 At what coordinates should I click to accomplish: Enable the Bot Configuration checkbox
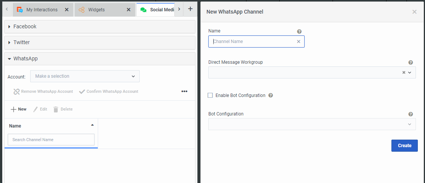210,95
